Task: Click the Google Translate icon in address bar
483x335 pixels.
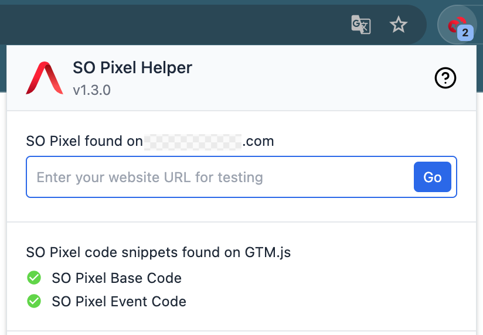Action: [x=360, y=25]
